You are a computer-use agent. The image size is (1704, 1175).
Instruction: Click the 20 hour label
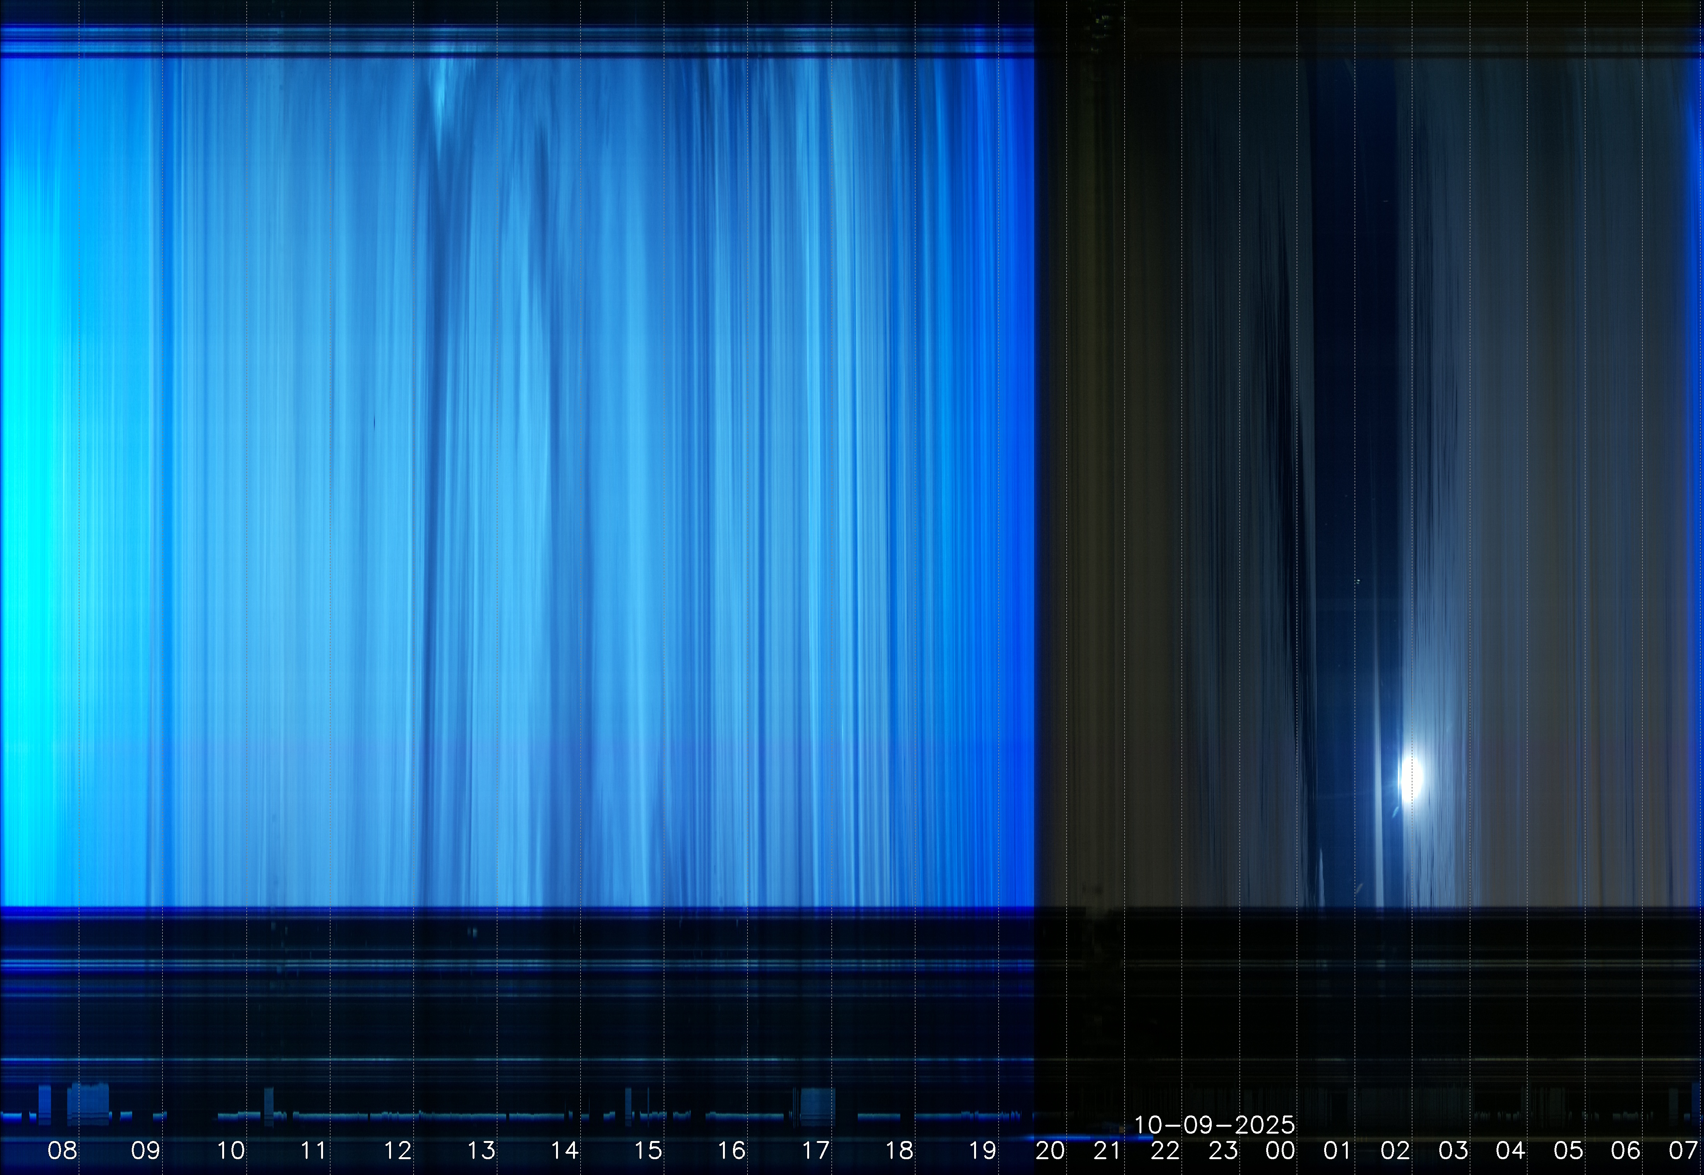[1049, 1150]
